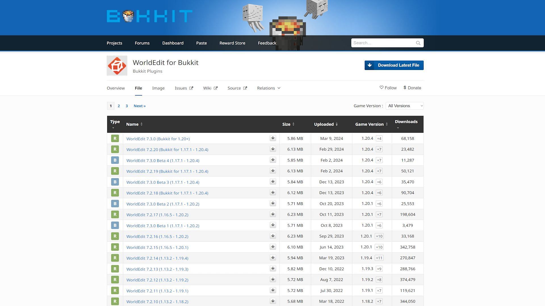Image resolution: width=545 pixels, height=306 pixels.
Task: Open the WorldEdit 7.2.17 (1.16.5 - 1.20.2) file link
Action: coord(157,215)
